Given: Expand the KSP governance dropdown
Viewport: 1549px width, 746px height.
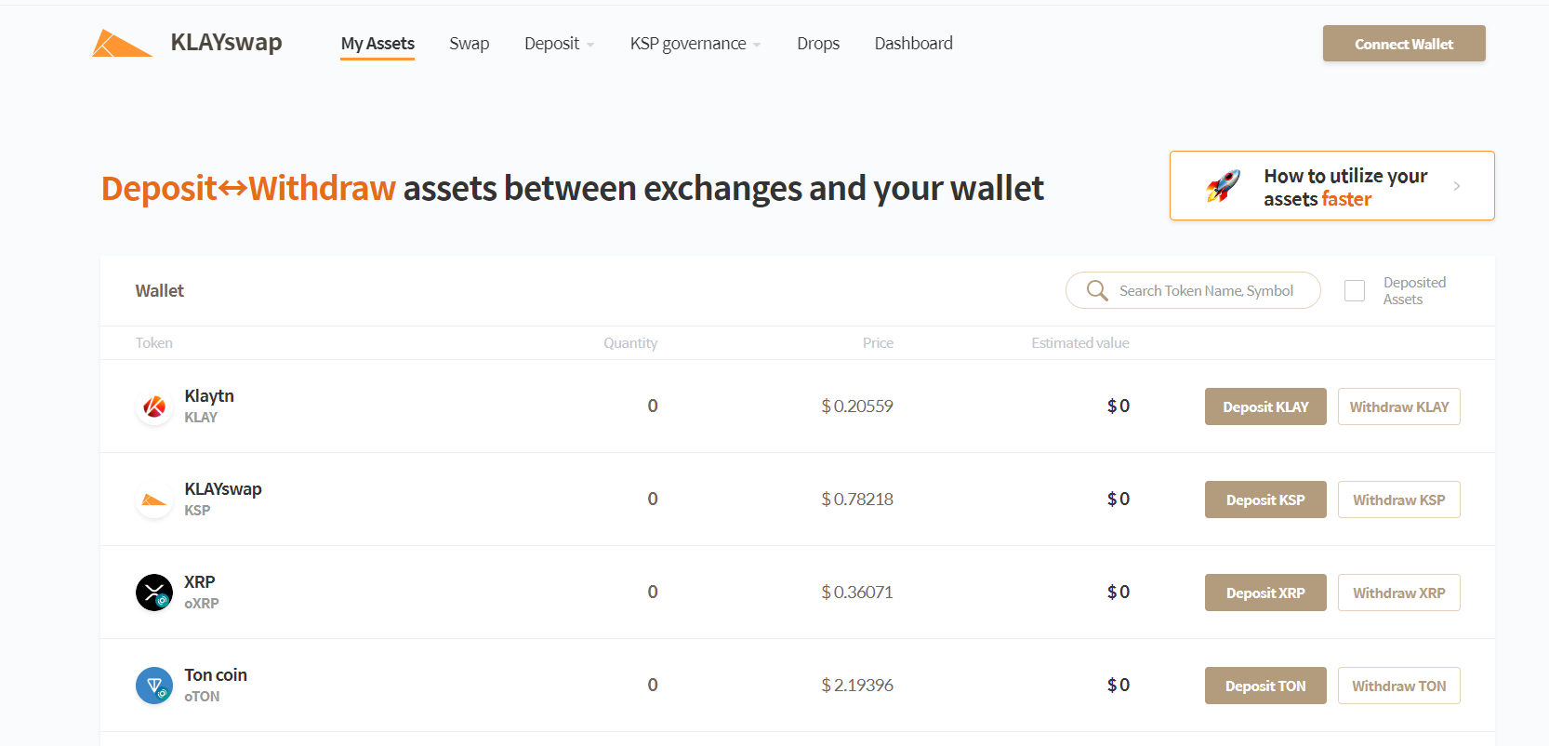Looking at the screenshot, I should [695, 44].
